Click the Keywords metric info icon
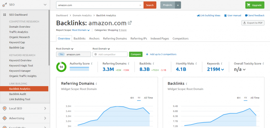This screenshot has height=128, width=270. point(221,63)
